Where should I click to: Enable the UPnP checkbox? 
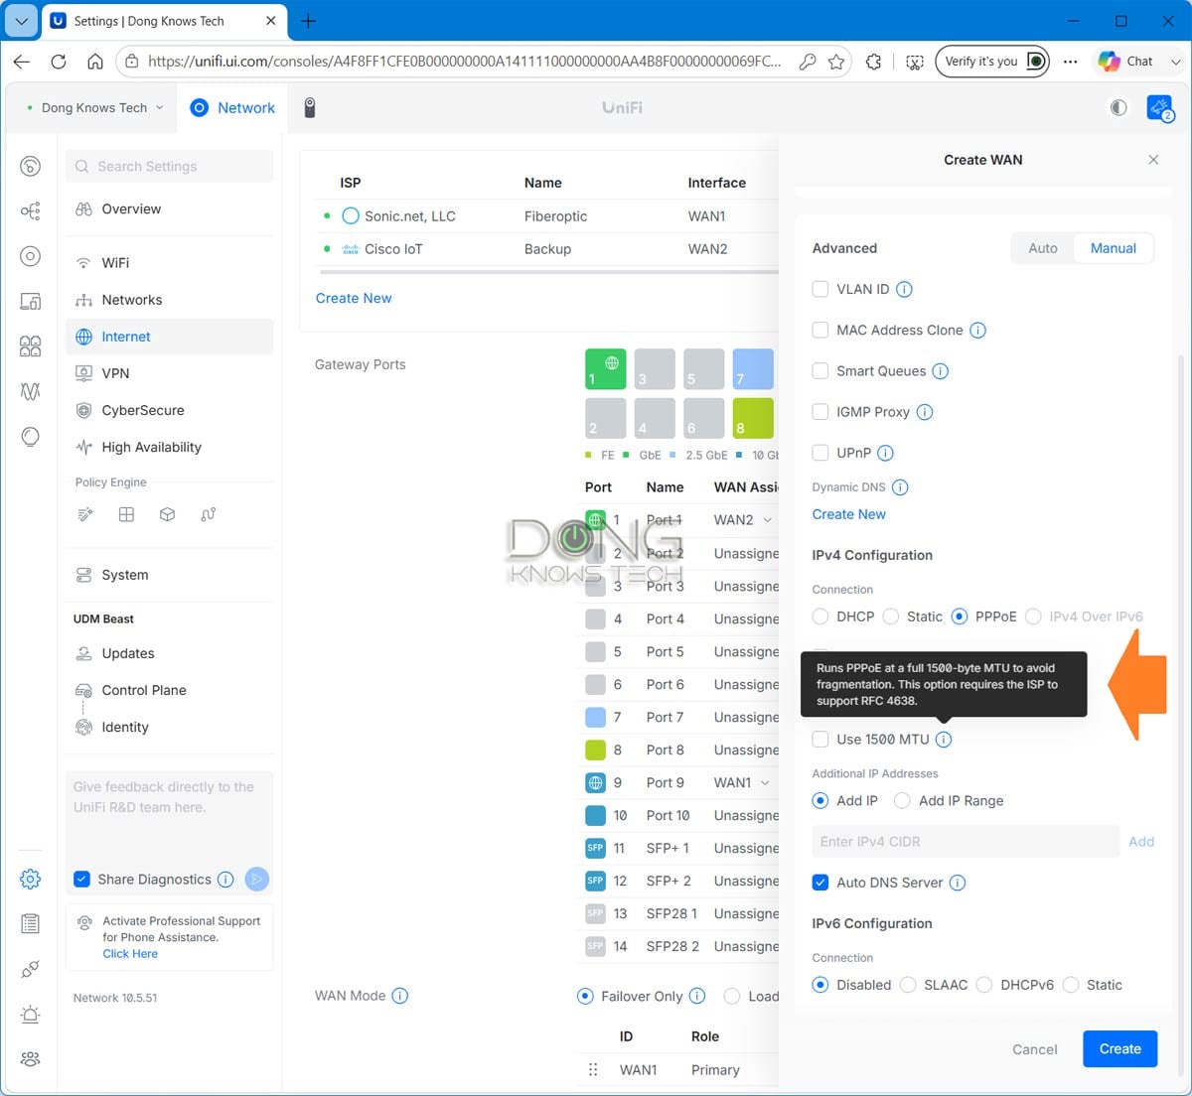click(820, 452)
